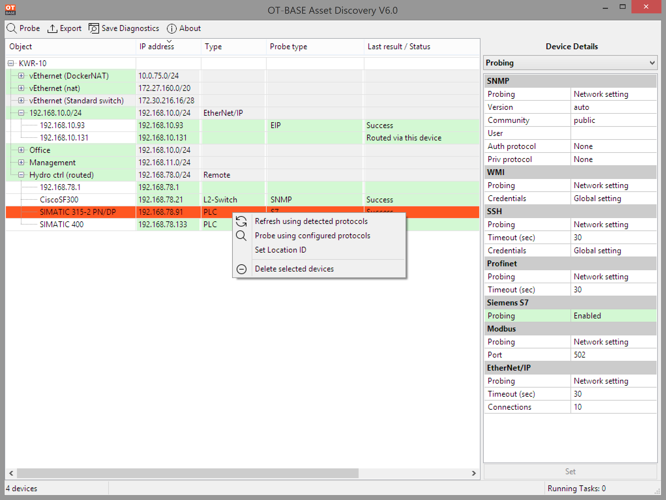Click SNMP Probing Network setting value
The image size is (666, 500).
[x=614, y=94]
